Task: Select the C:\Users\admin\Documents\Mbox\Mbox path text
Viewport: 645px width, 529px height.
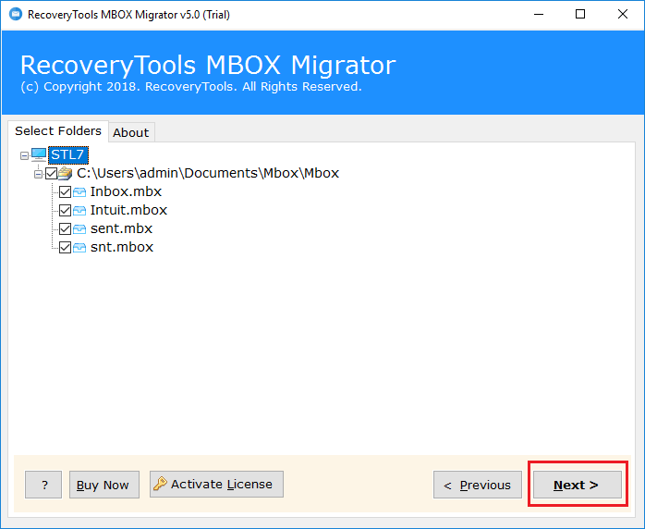Action: (208, 173)
